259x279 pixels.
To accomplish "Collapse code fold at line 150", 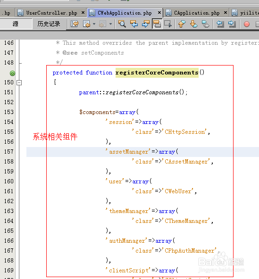I will (19, 83).
